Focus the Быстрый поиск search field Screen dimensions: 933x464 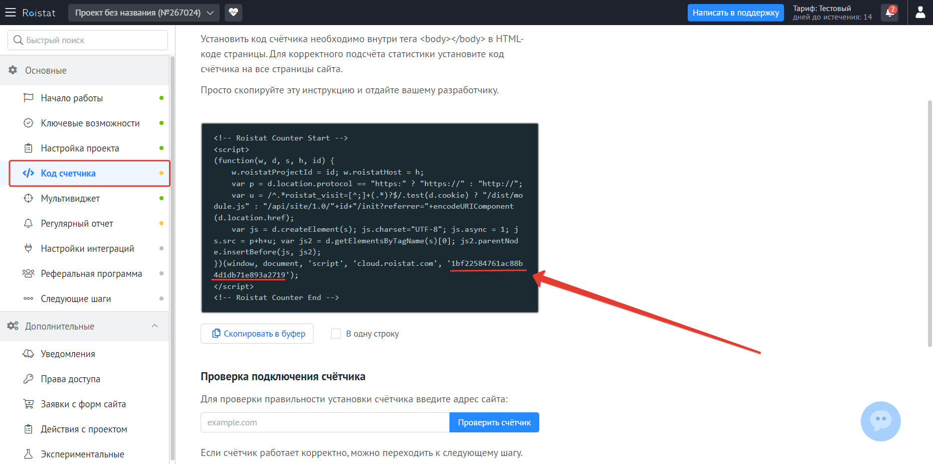[x=88, y=40]
